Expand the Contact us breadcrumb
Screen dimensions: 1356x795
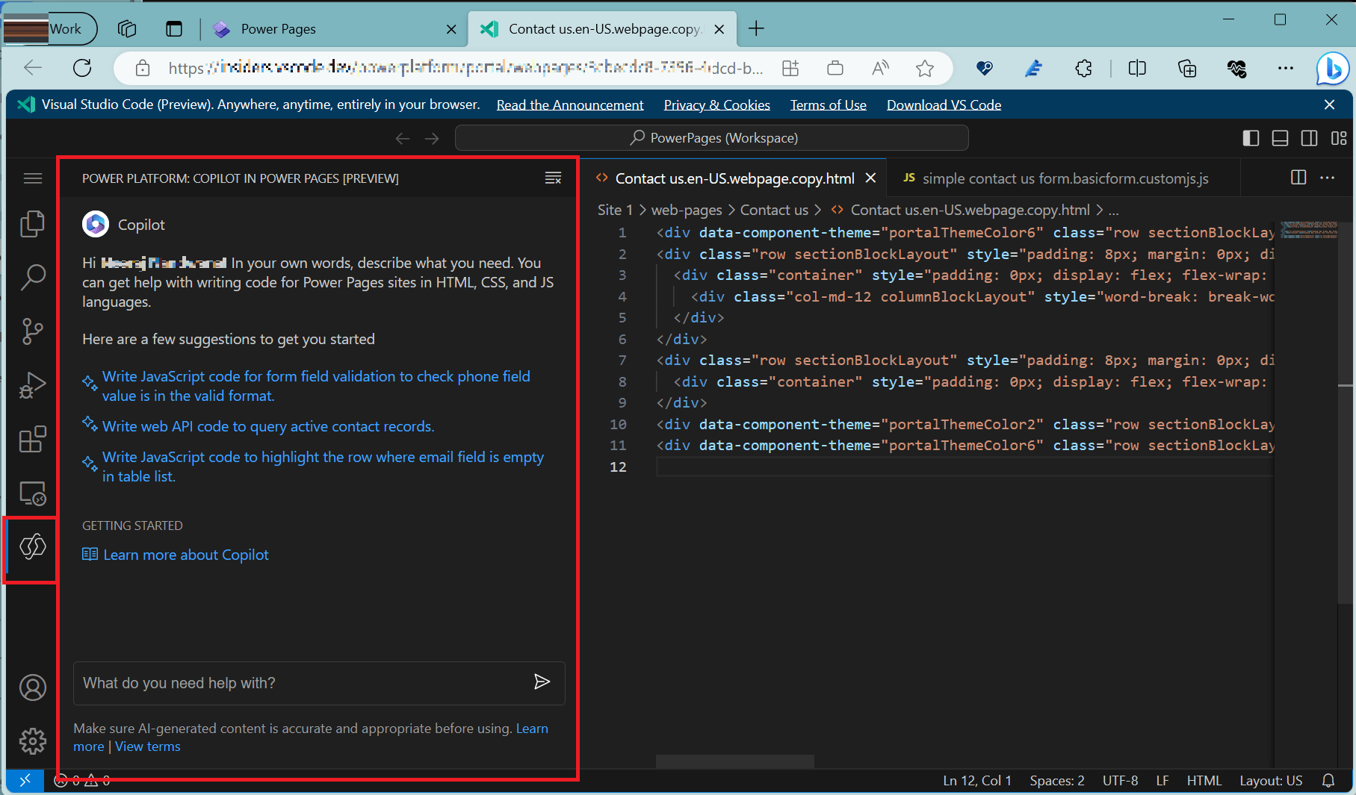tap(774, 210)
